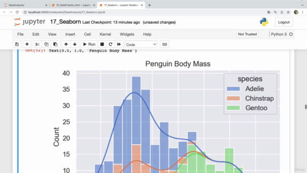The image size is (307, 173).
Task: Insert a cell below with plus icon
Action: coord(27,44)
